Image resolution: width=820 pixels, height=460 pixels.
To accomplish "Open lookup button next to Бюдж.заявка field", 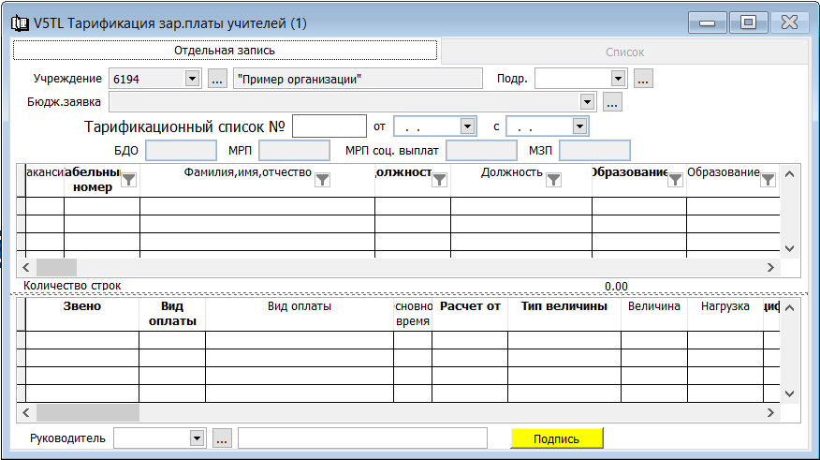I will pos(612,102).
